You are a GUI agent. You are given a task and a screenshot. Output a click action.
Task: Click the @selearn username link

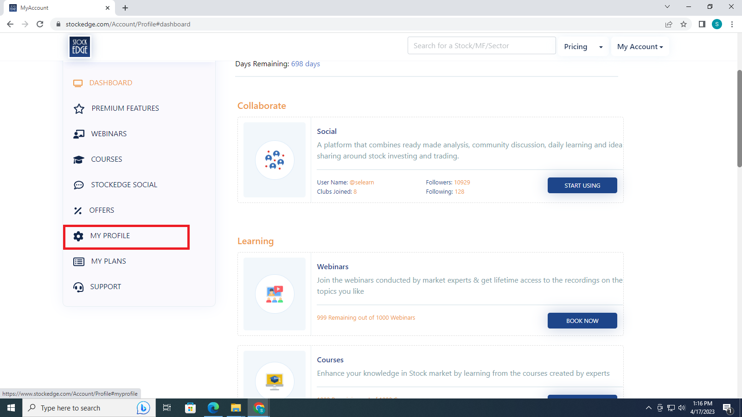[x=362, y=183]
